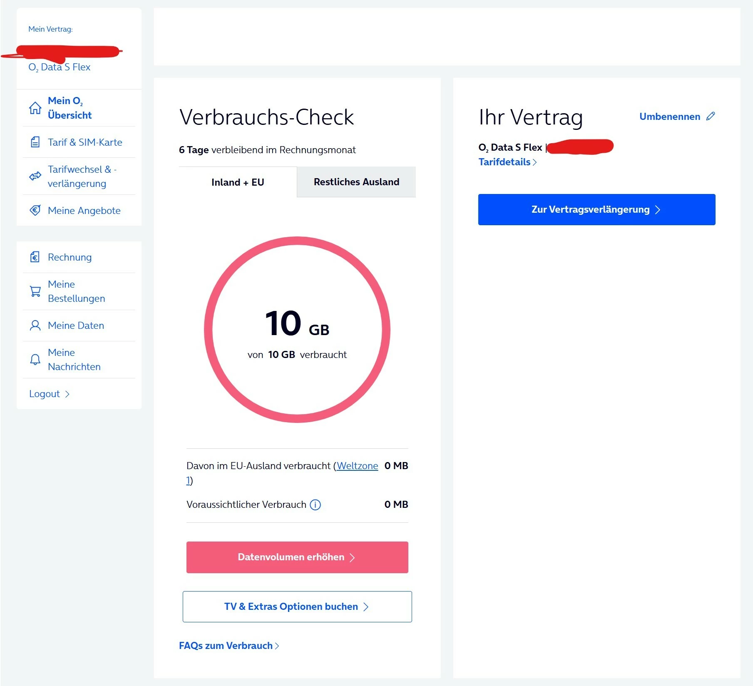This screenshot has width=753, height=686.
Task: Switch to the Inland + EU tab
Action: coord(238,182)
